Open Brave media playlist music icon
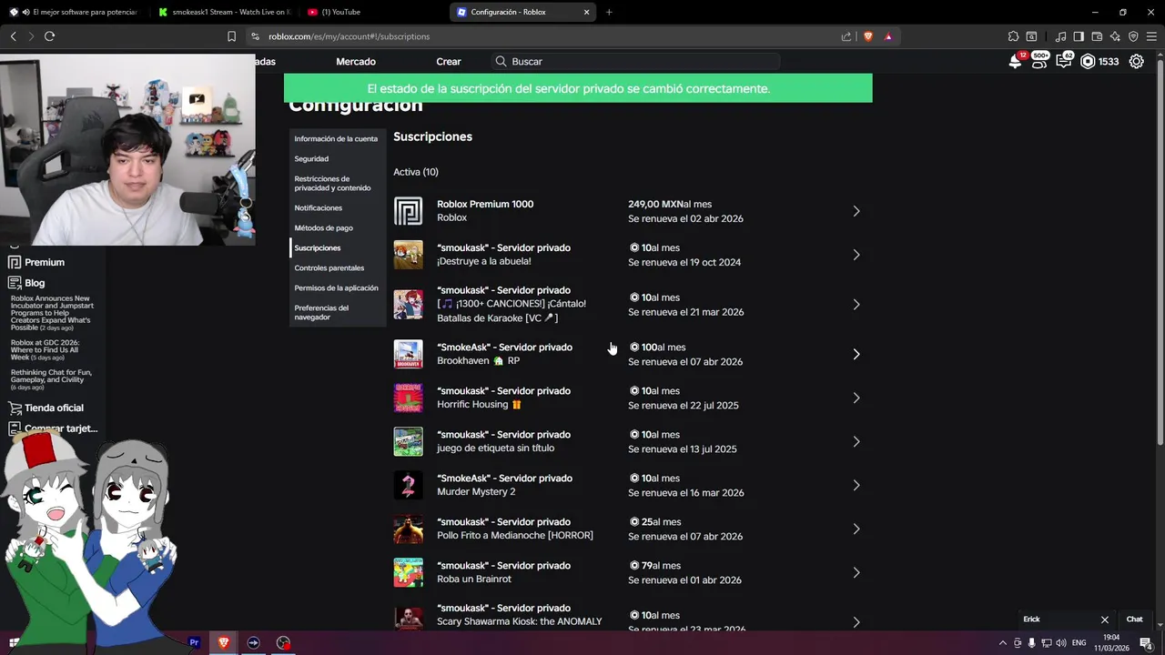Viewport: 1165px width, 655px height. click(x=1060, y=36)
